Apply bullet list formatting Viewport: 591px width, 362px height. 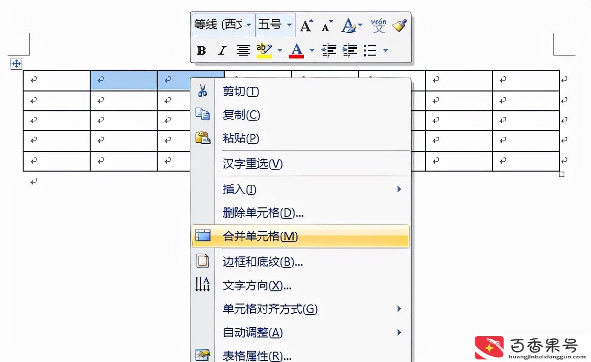pyautogui.click(x=370, y=50)
